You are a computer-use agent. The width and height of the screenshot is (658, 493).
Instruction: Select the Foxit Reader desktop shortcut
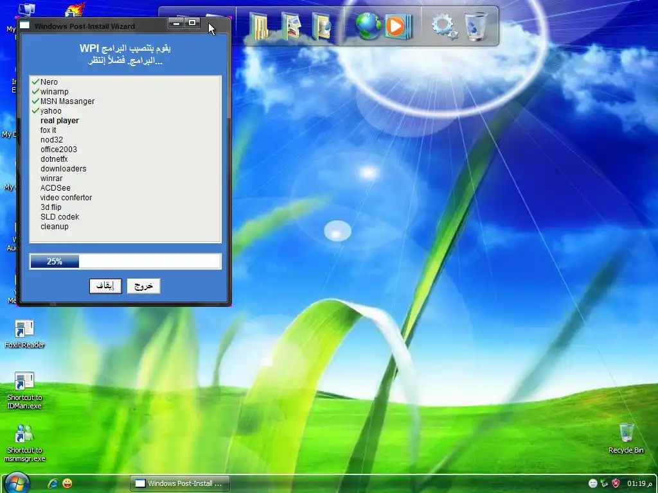pyautogui.click(x=24, y=334)
